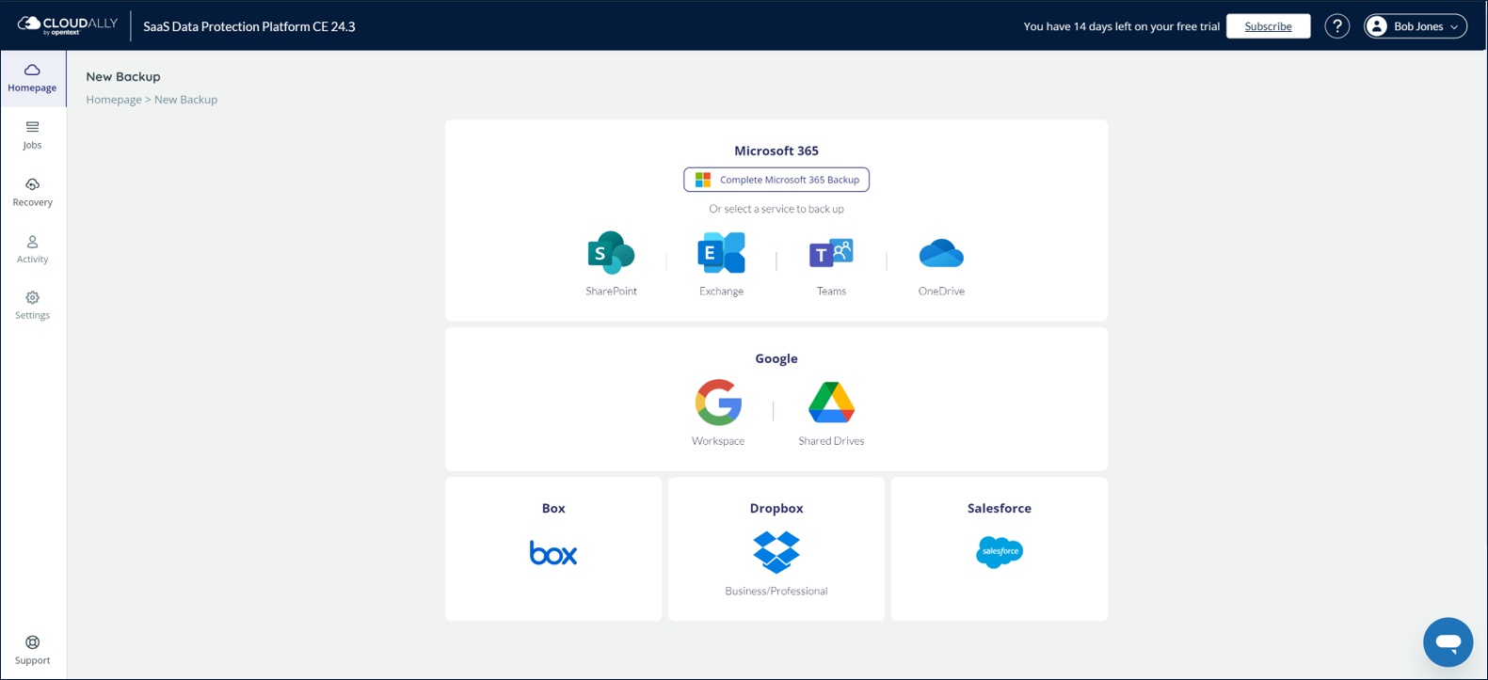Click the Dropbox card title
The height and width of the screenshot is (680, 1488).
pos(776,508)
